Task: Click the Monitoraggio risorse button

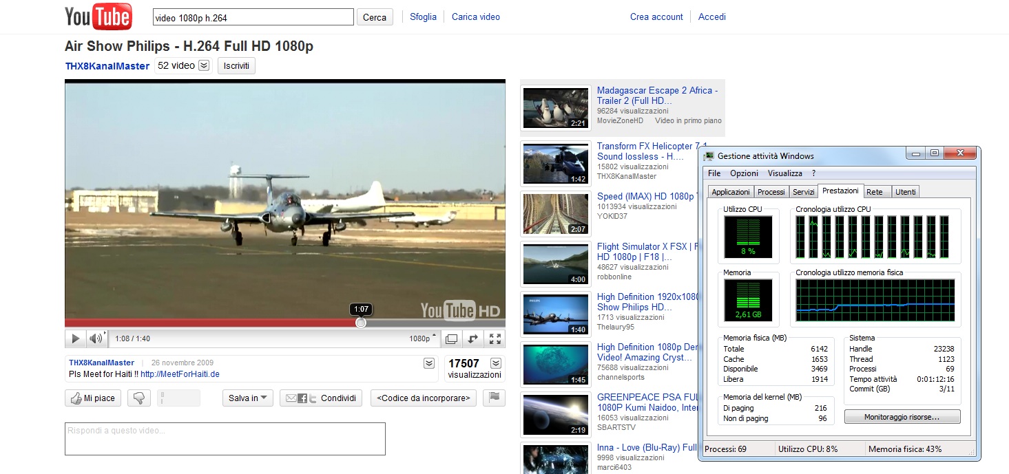Action: point(902,416)
